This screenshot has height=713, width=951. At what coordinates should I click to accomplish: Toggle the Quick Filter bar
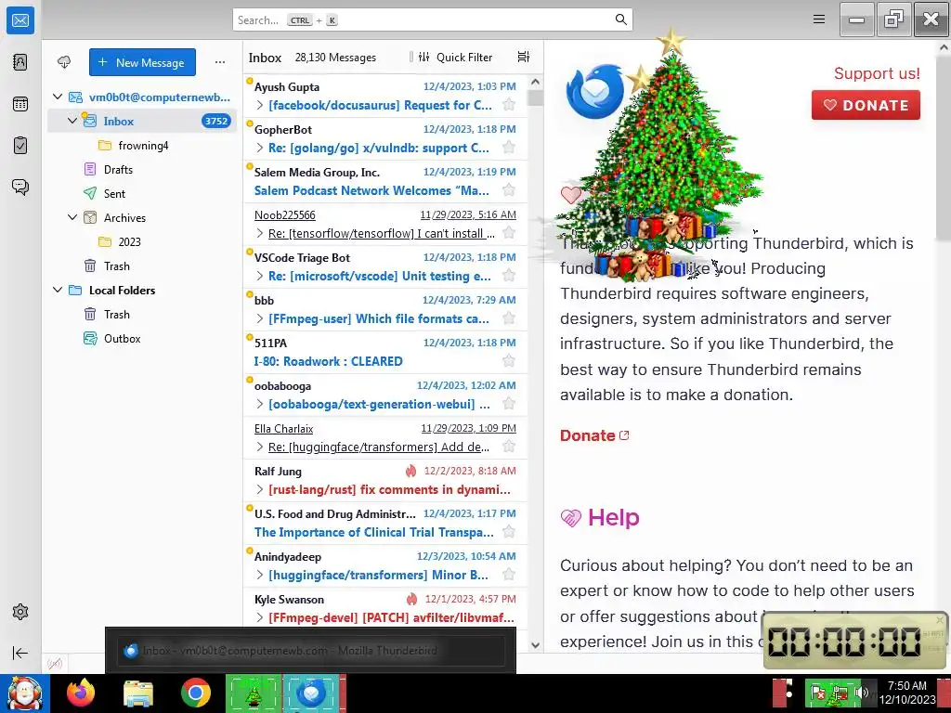pos(456,57)
